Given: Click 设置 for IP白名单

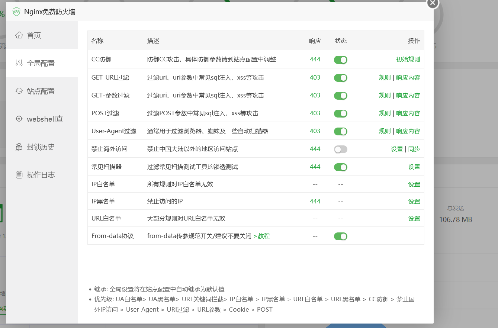Looking at the screenshot, I should (x=414, y=184).
